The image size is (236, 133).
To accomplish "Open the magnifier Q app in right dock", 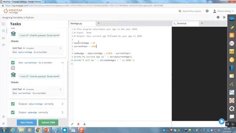I will tap(232, 109).
